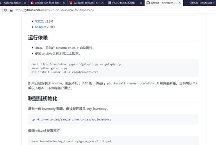Click the ansible 2.10.3 install list item
The image size is (216, 145).
pos(57,53)
